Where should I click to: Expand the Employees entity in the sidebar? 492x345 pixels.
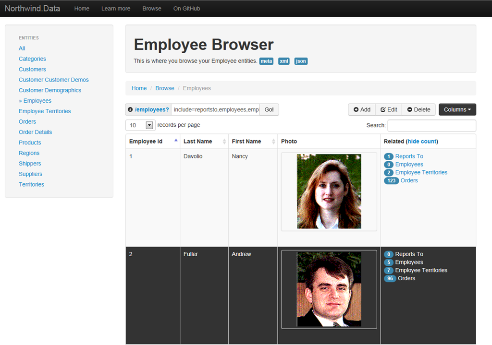click(35, 101)
